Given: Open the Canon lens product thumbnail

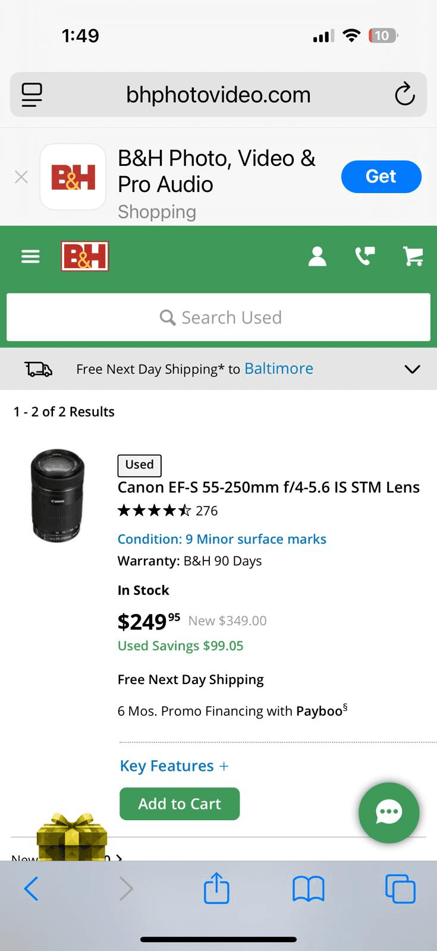Looking at the screenshot, I should [x=58, y=495].
